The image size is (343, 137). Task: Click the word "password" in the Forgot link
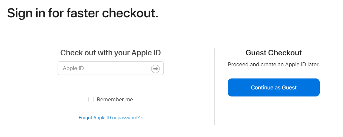[128, 118]
